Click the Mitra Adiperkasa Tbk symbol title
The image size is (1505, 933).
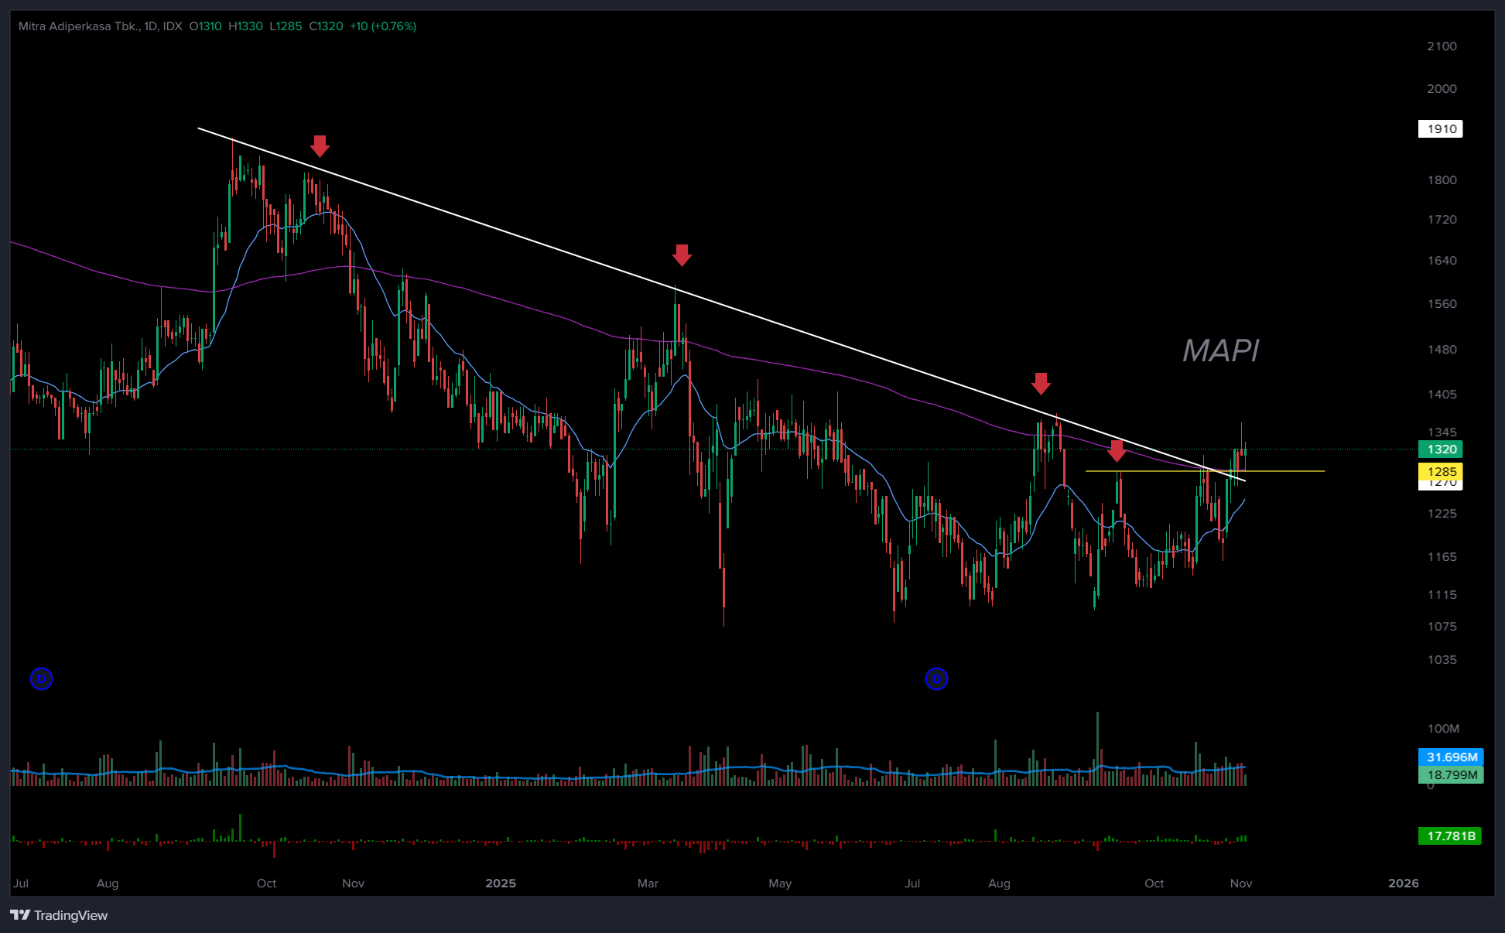tap(79, 26)
